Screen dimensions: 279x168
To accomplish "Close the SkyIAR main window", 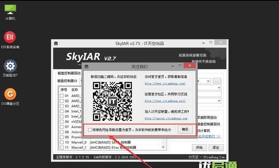I will coord(221,42).
